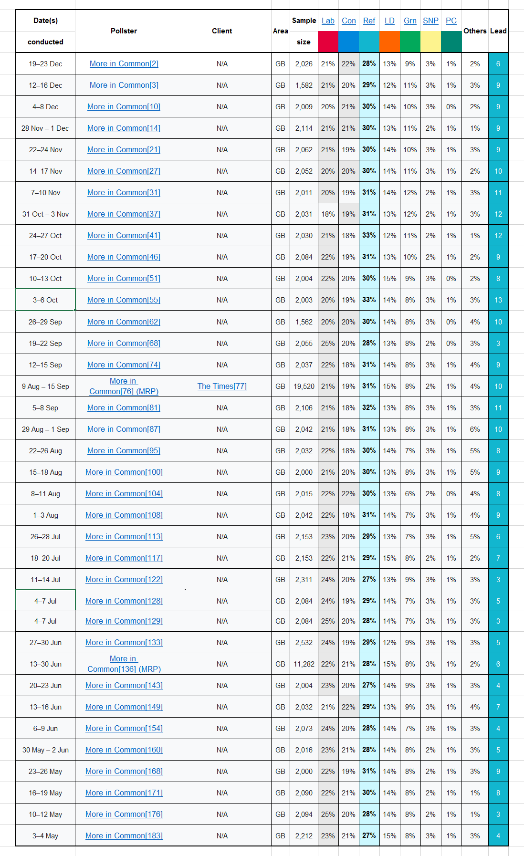Click the yellow SNP color cell
The image size is (524, 856).
[430, 42]
